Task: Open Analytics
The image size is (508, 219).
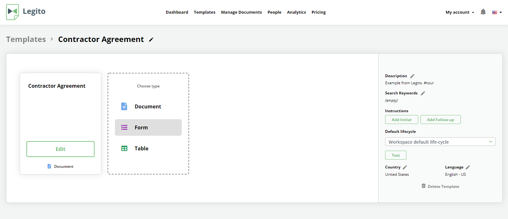Action: (x=296, y=12)
